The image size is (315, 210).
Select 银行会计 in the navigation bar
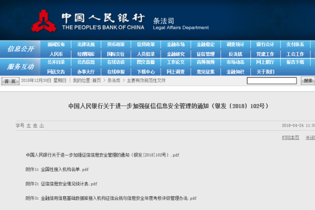[265, 45]
